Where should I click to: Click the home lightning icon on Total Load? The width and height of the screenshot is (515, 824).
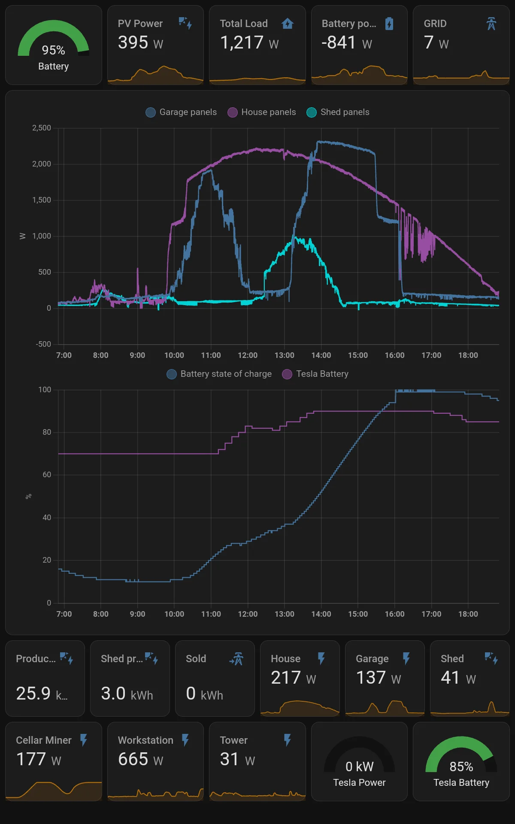coord(288,23)
